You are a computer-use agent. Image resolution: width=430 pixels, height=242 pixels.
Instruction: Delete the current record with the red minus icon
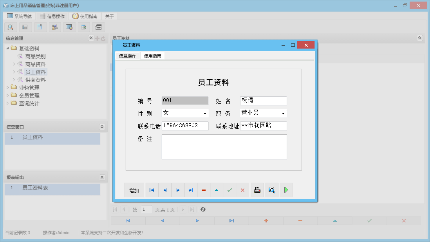[x=203, y=190]
